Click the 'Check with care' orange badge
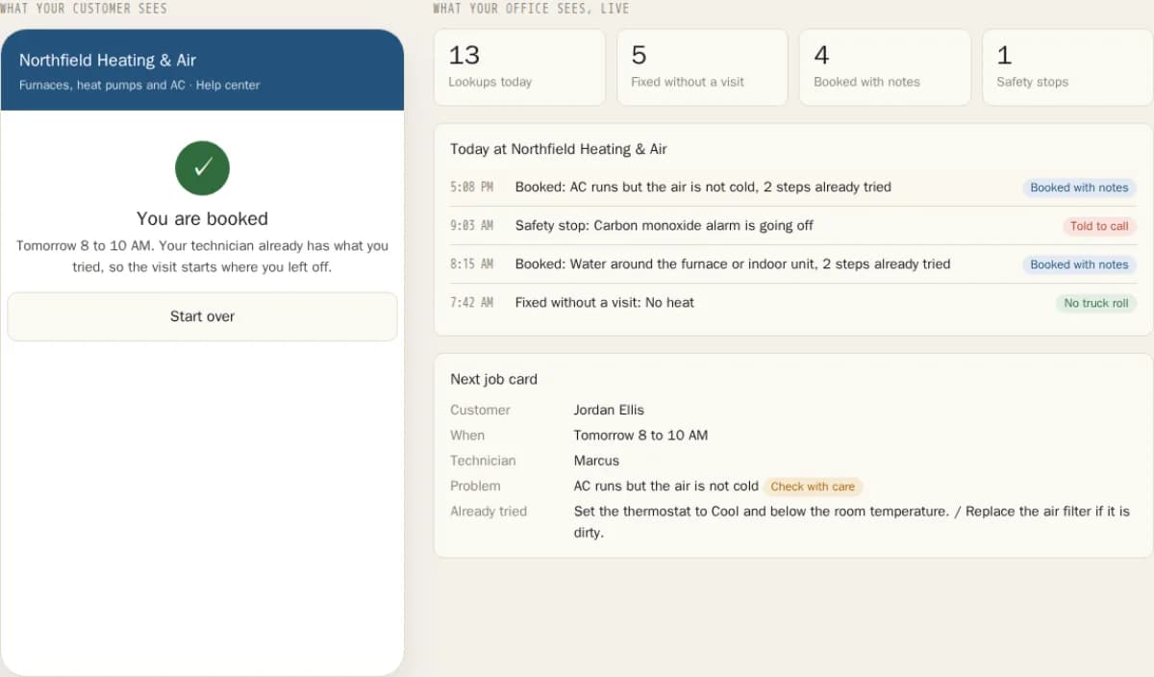 tap(813, 487)
